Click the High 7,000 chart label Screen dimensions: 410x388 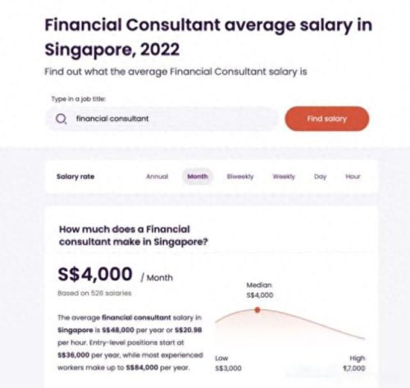pyautogui.click(x=354, y=363)
